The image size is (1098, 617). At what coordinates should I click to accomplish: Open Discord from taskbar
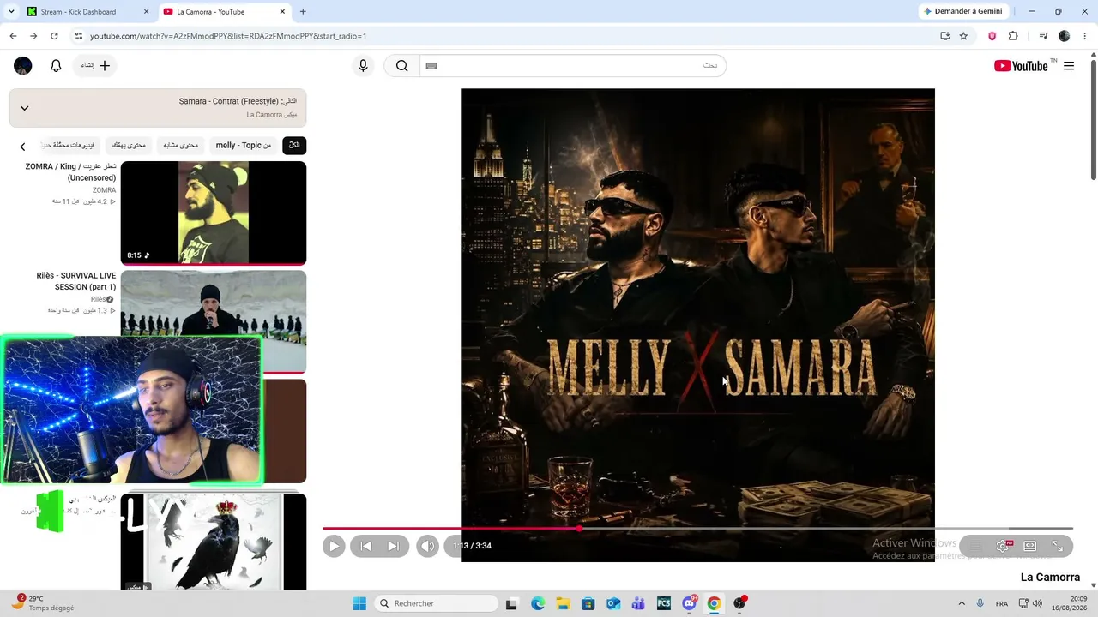coord(689,603)
